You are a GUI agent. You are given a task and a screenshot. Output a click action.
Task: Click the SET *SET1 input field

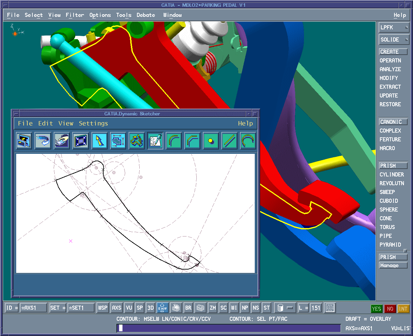pos(80,308)
